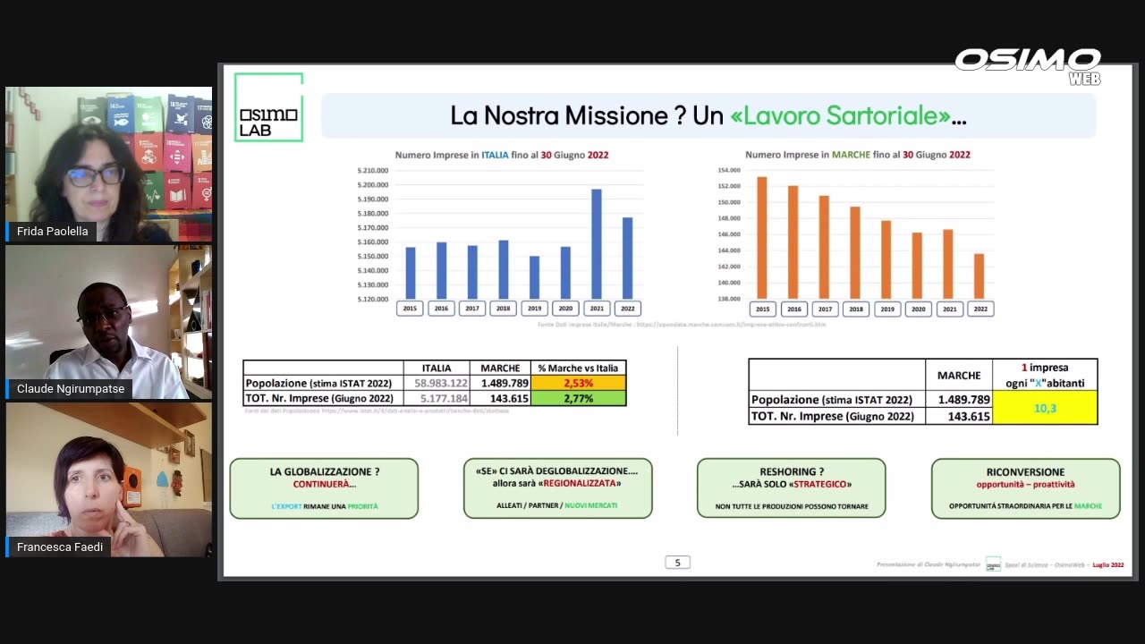Click the RESHORING green box

pos(791,488)
